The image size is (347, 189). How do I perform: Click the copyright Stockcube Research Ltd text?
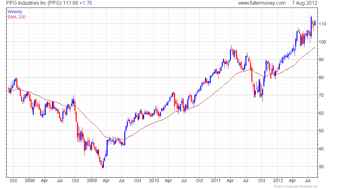(296, 186)
